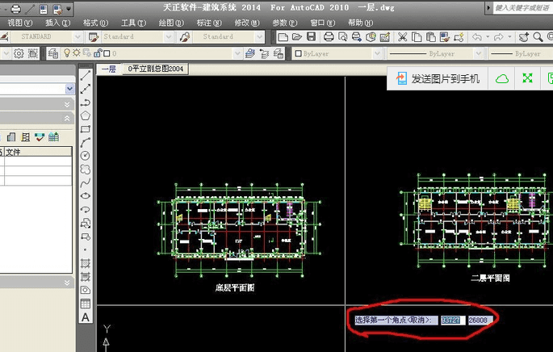Click the green fullscreen arrows button
Screen dimensions: 553x352
(527, 78)
